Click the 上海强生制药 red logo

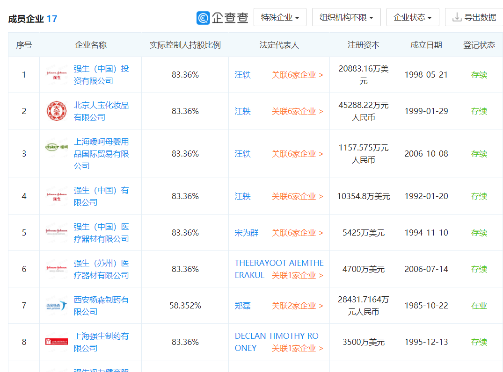coord(57,342)
